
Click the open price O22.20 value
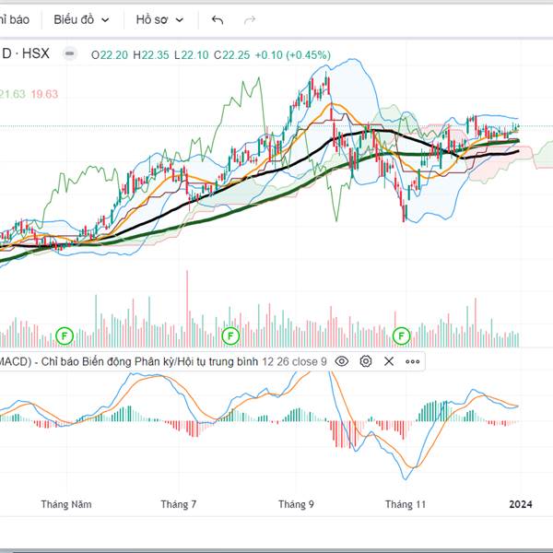tap(110, 55)
